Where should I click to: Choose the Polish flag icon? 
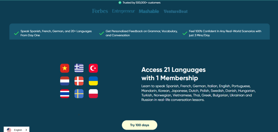[x=93, y=94]
